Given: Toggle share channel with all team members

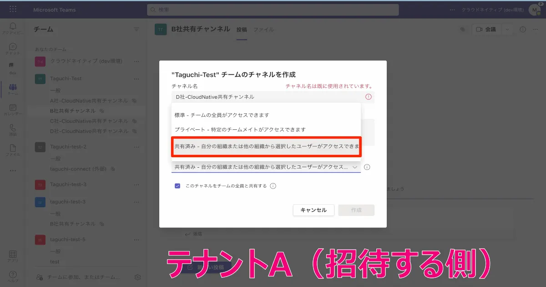Looking at the screenshot, I should pos(177,186).
